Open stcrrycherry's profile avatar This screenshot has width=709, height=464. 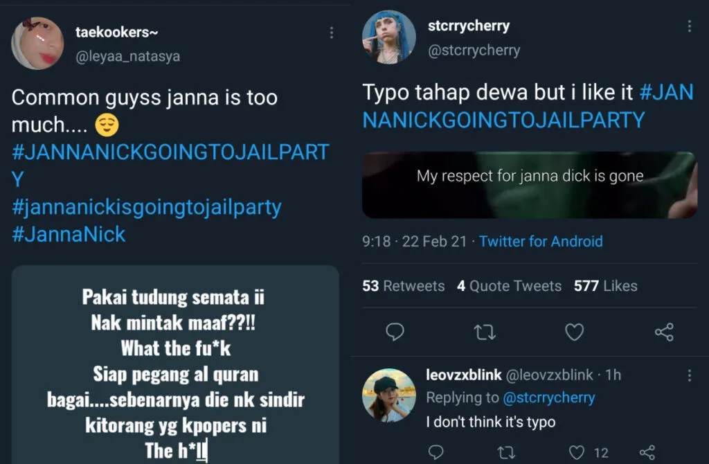tap(388, 37)
